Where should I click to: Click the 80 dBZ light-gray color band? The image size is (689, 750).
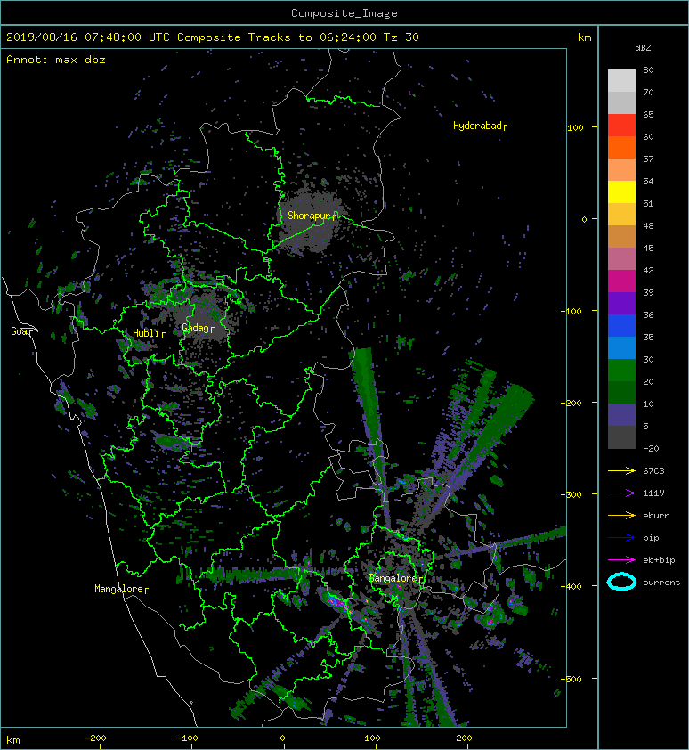pos(621,80)
